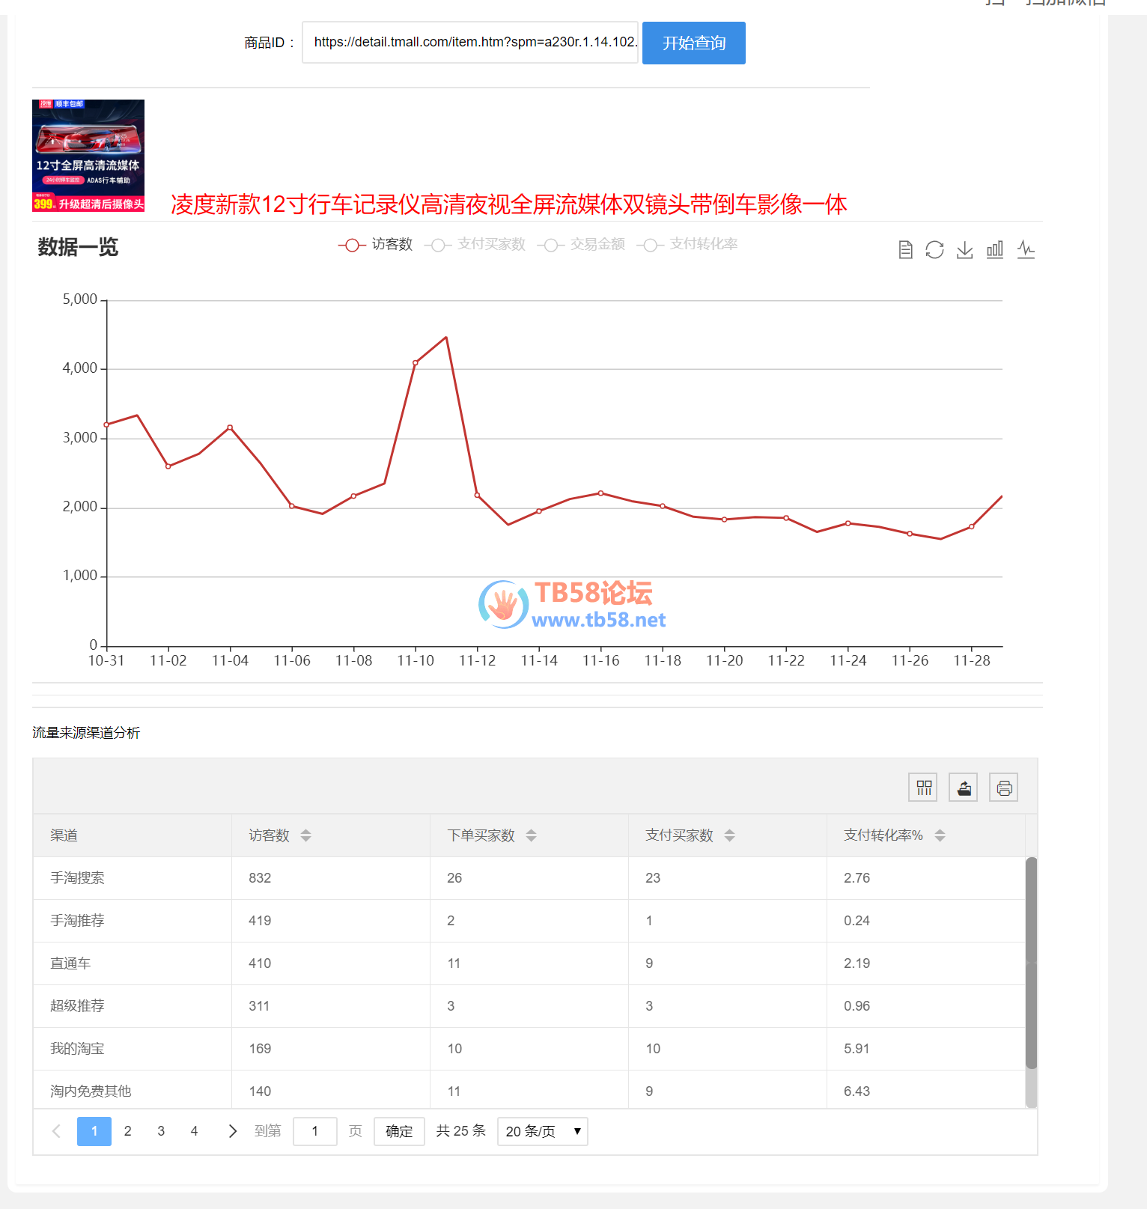Sort table by 访客数 column

[x=305, y=835]
